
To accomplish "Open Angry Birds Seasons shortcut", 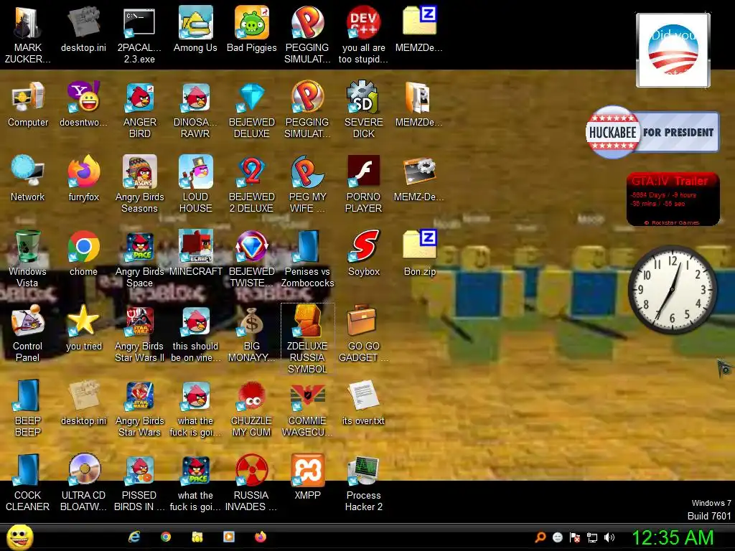I will click(139, 184).
